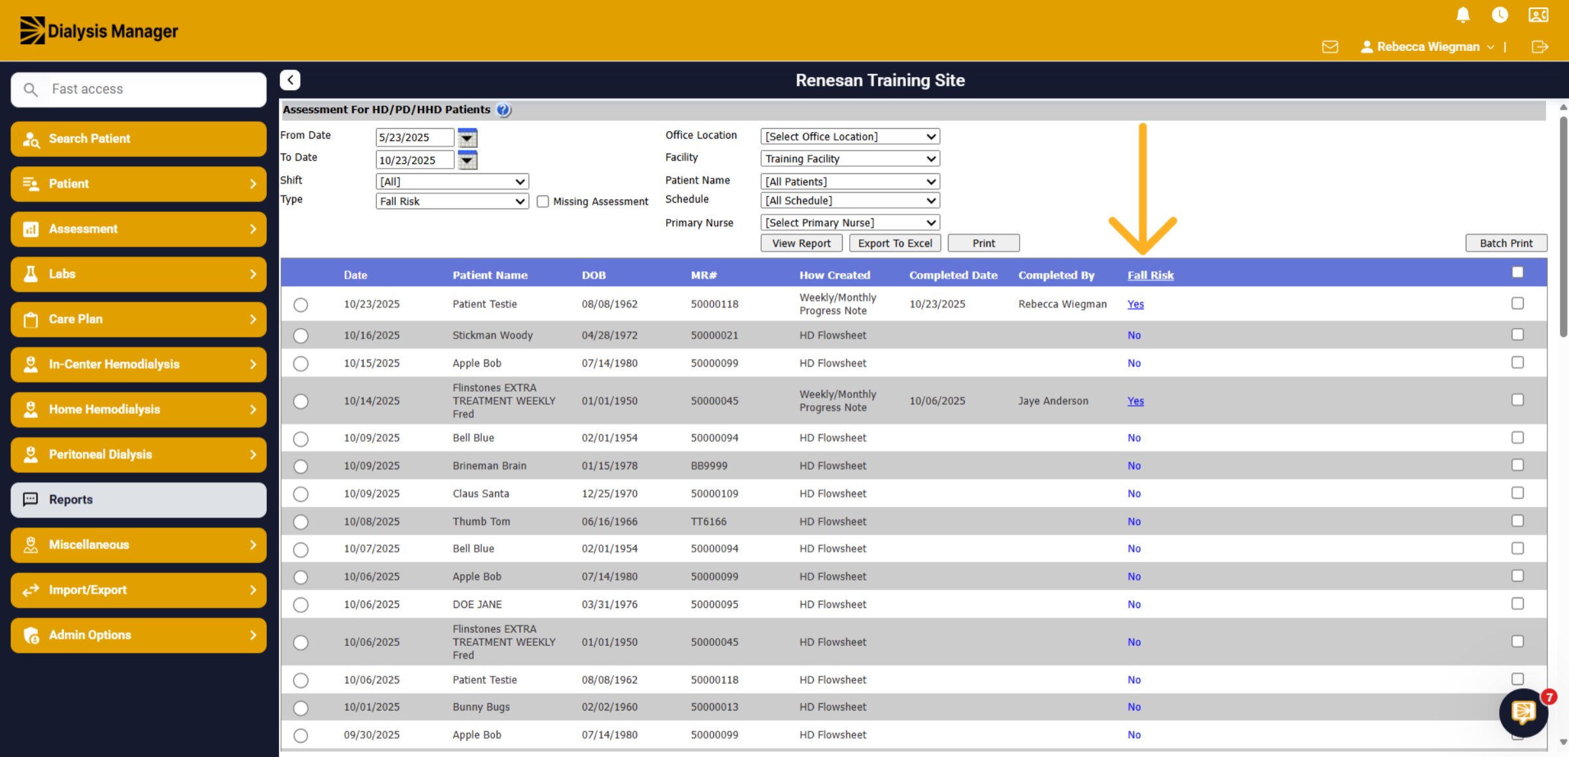Viewport: 1569px width, 757px height.
Task: Expand Peritoneal Dialysis menu
Action: [139, 455]
